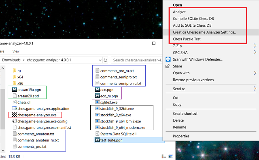Viewport: 259px width, 160px height.
Task: Choose Scan with Windows Defender
Action: pyautogui.click(x=197, y=59)
